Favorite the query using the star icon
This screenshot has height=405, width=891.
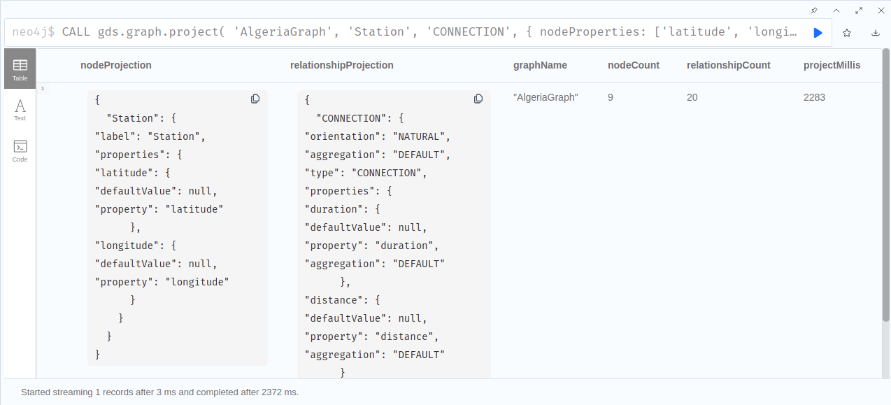point(847,32)
